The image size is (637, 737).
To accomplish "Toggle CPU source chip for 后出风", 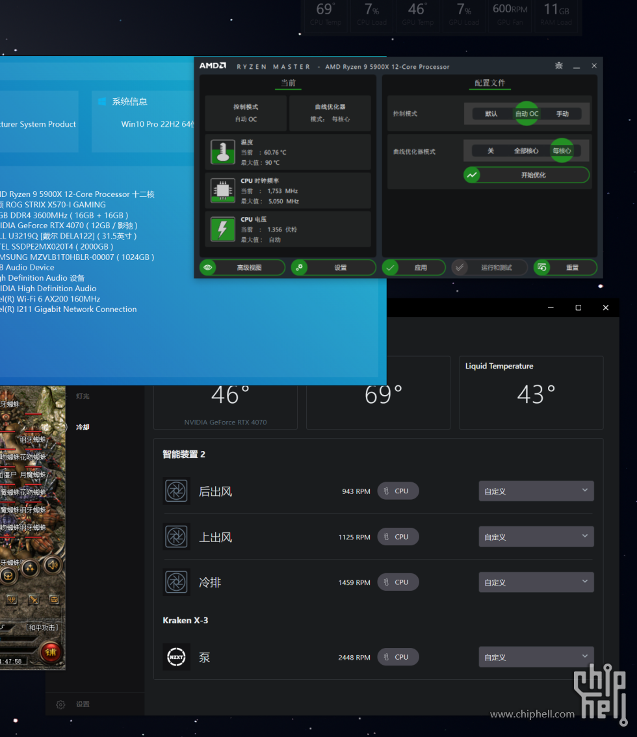I will 398,491.
